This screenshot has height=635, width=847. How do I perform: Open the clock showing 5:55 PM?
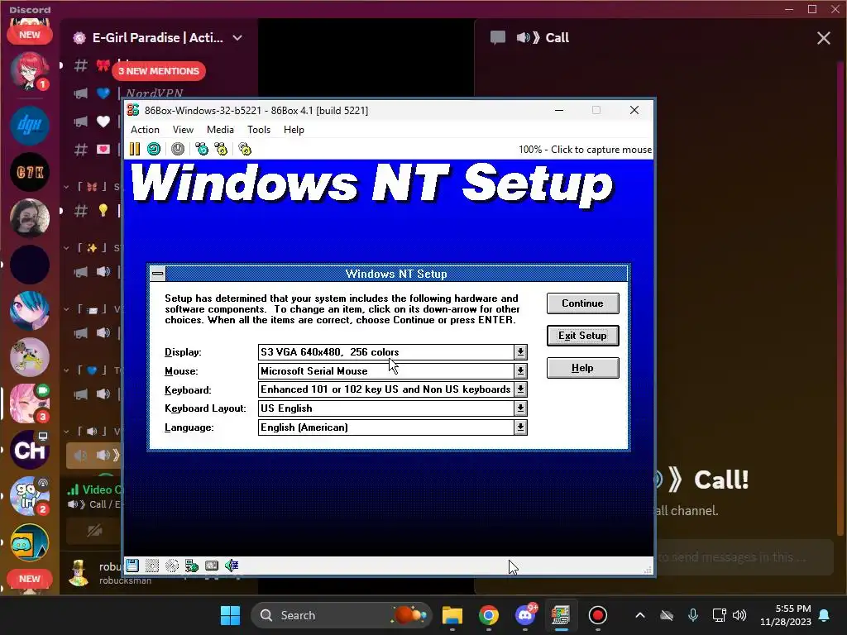point(786,615)
